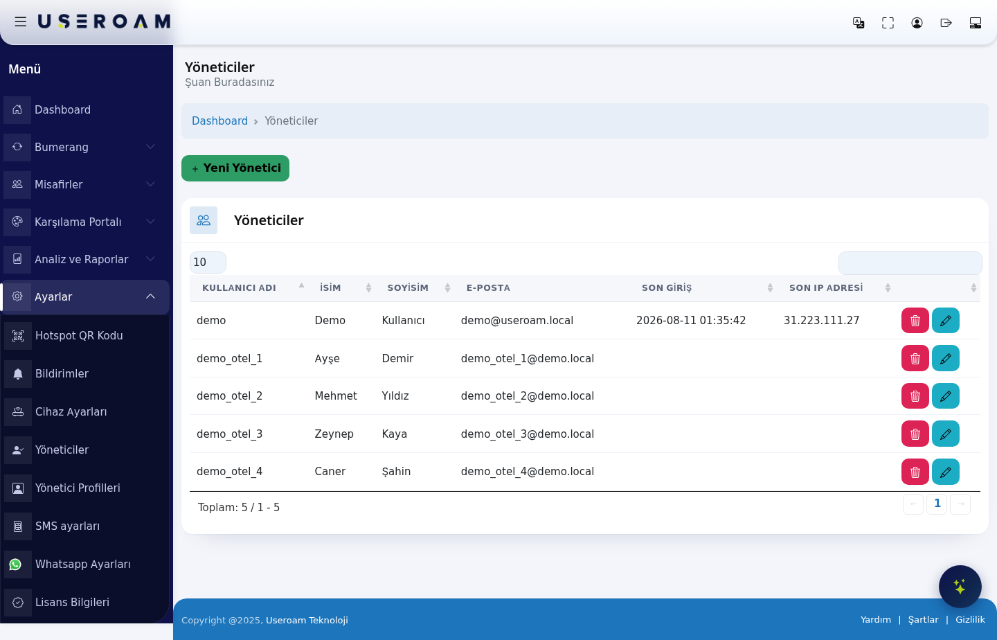Edit the demo_otel_4 administrator
997x640 pixels.
[x=946, y=472]
